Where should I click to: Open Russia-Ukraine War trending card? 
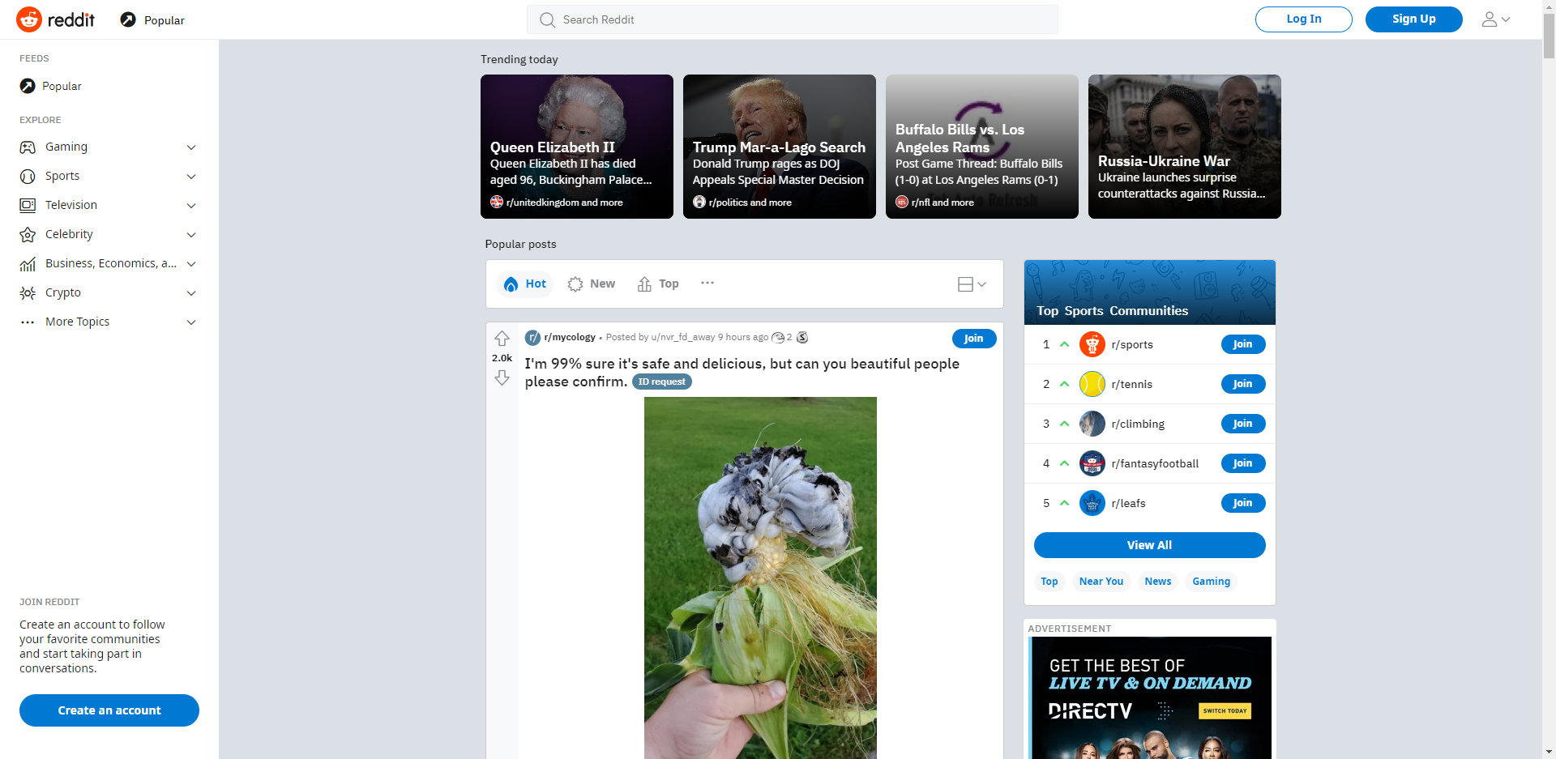(x=1185, y=147)
